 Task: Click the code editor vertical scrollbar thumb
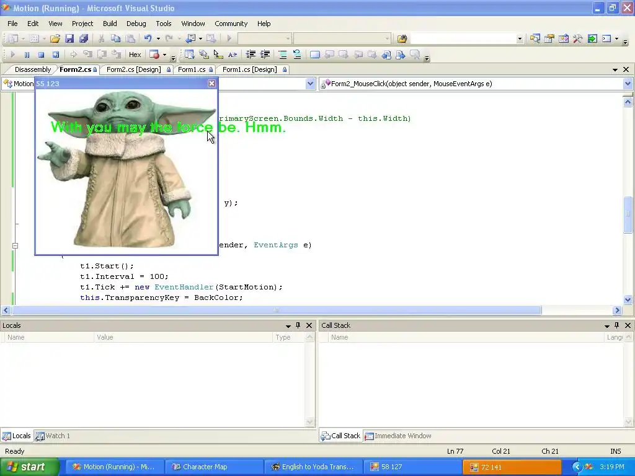coord(628,214)
